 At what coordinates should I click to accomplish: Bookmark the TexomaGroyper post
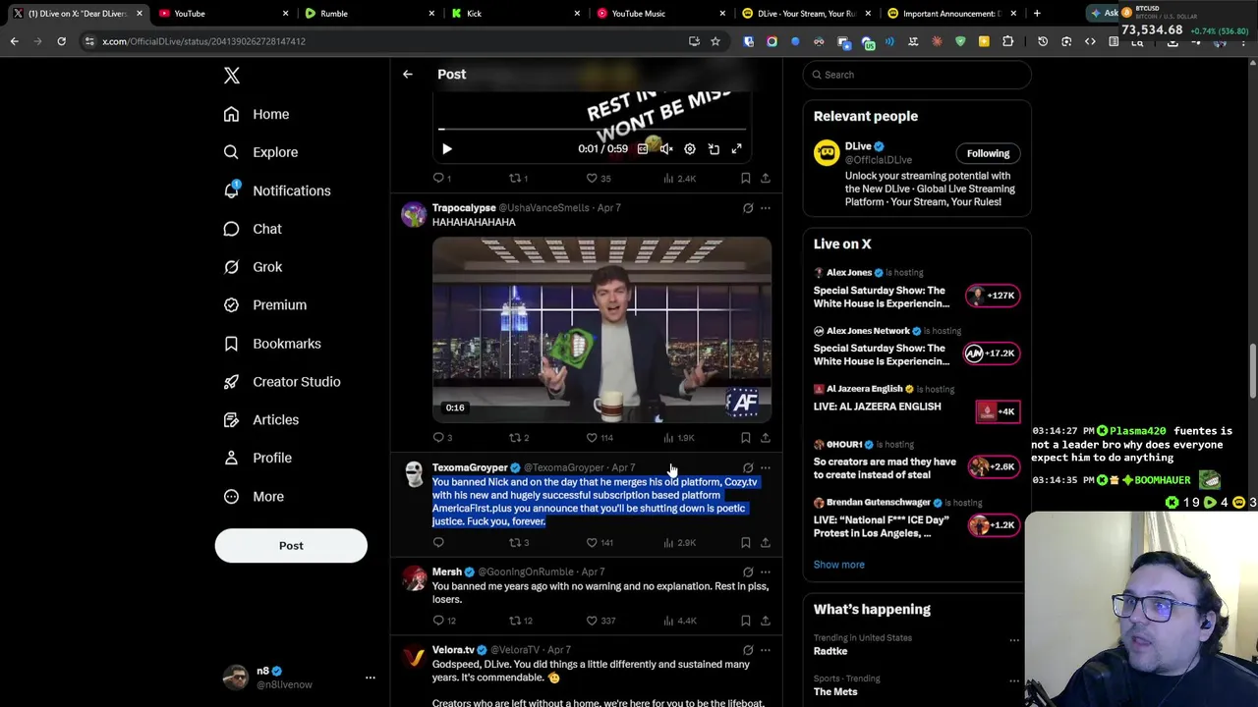tap(746, 543)
